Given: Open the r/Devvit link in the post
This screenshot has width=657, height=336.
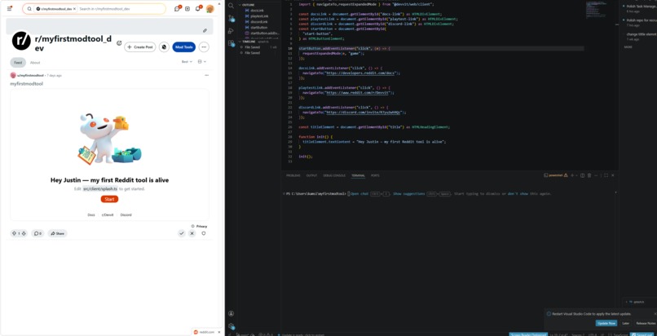Looking at the screenshot, I should (x=108, y=215).
